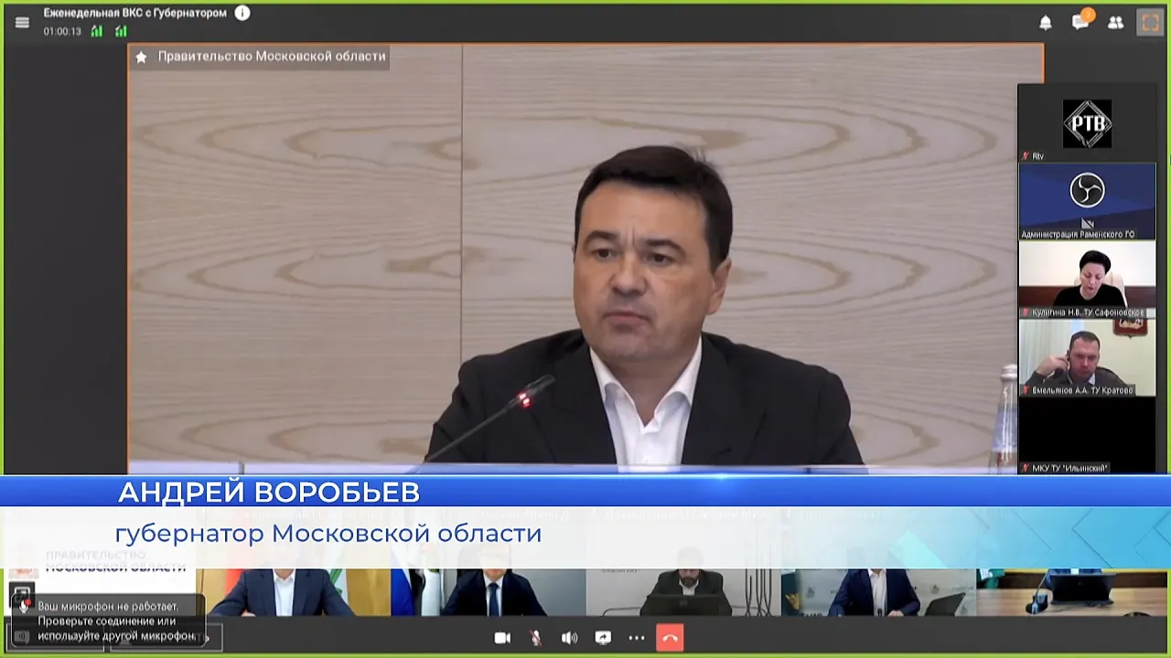The image size is (1171, 658).
Task: Show the participants list
Action: [x=1115, y=23]
